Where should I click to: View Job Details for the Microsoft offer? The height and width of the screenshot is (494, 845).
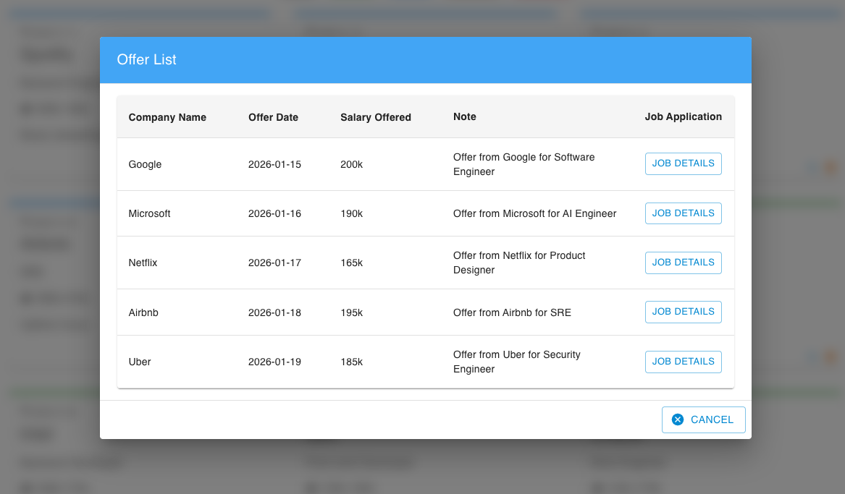coord(683,213)
